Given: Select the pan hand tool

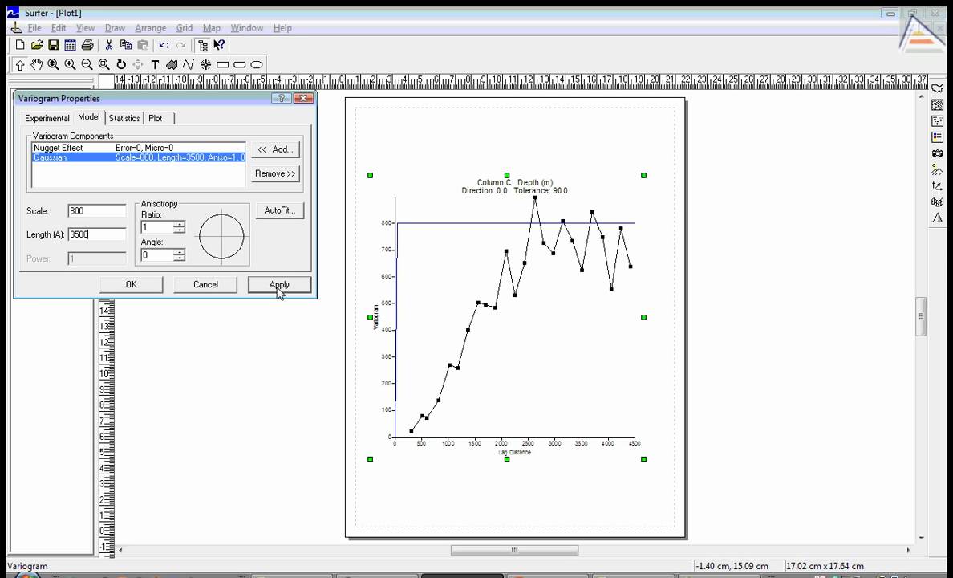Looking at the screenshot, I should pyautogui.click(x=37, y=64).
